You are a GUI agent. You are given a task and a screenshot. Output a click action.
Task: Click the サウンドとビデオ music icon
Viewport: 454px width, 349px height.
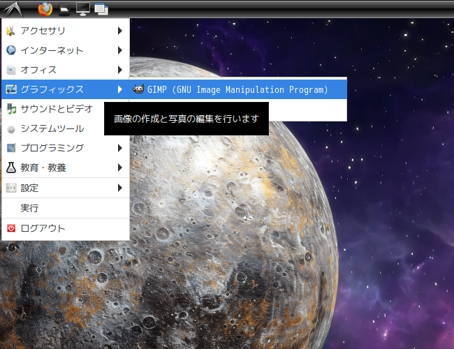point(11,109)
